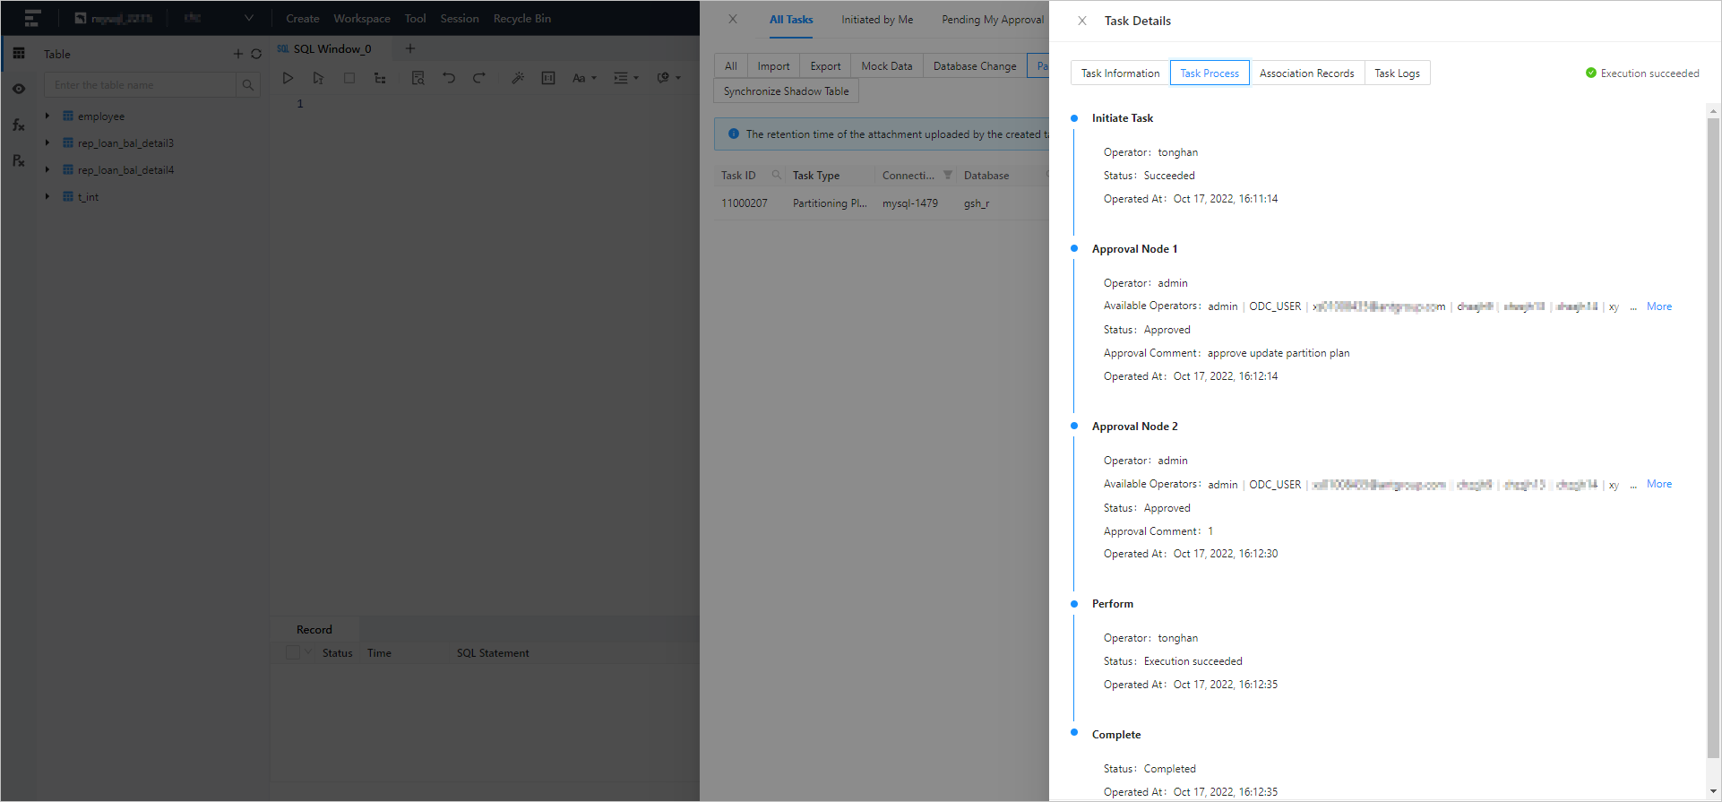Stop execution (square icon)
The width and height of the screenshot is (1722, 802).
tap(349, 78)
